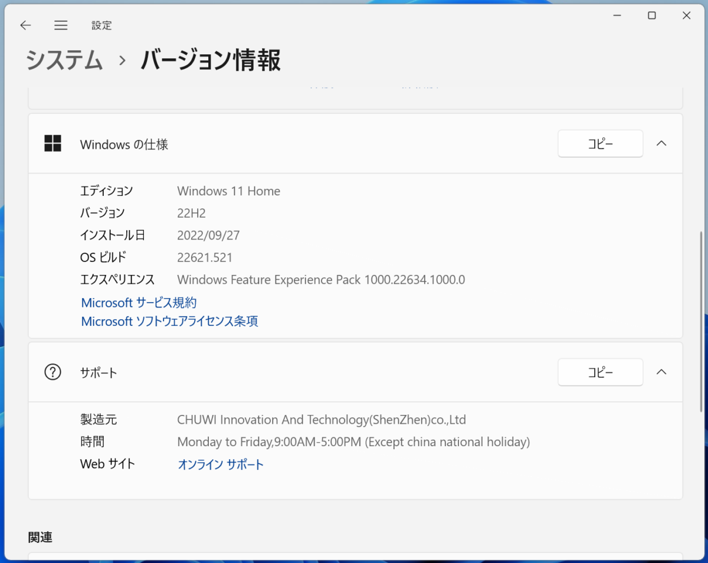
Task: Collapse the Windows の仕様 section
Action: tap(661, 143)
